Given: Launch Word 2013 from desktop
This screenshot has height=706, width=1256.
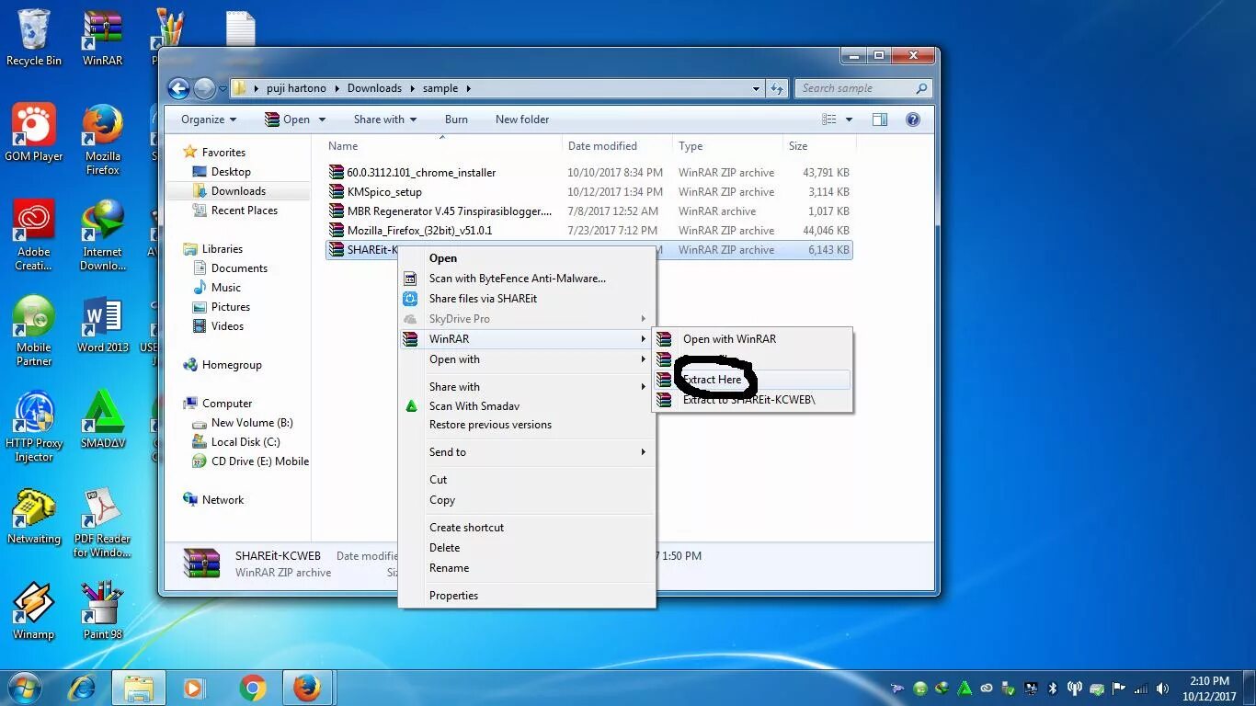Looking at the screenshot, I should [103, 325].
